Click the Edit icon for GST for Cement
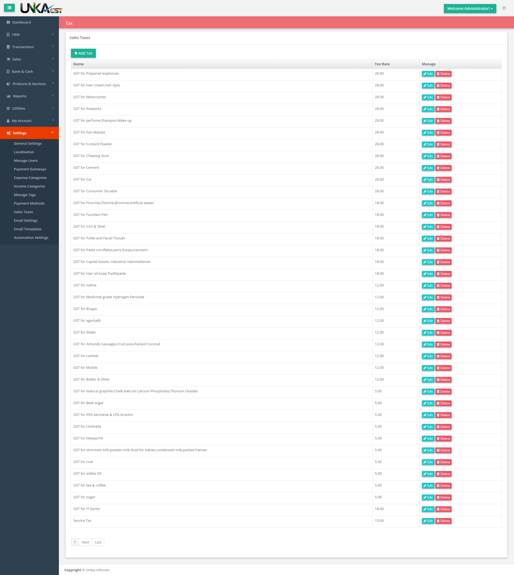This screenshot has height=575, width=514. [x=427, y=168]
